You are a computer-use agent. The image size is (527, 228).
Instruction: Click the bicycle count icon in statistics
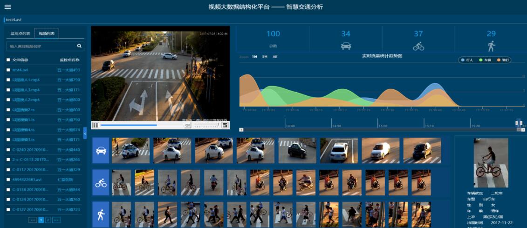click(418, 46)
